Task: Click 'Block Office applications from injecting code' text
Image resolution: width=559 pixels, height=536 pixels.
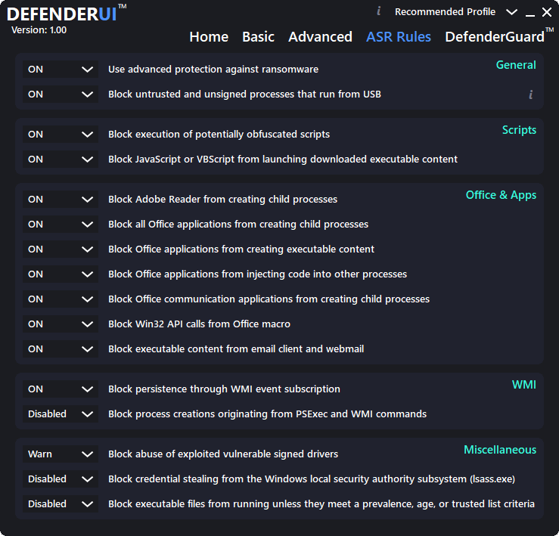Action: click(257, 274)
